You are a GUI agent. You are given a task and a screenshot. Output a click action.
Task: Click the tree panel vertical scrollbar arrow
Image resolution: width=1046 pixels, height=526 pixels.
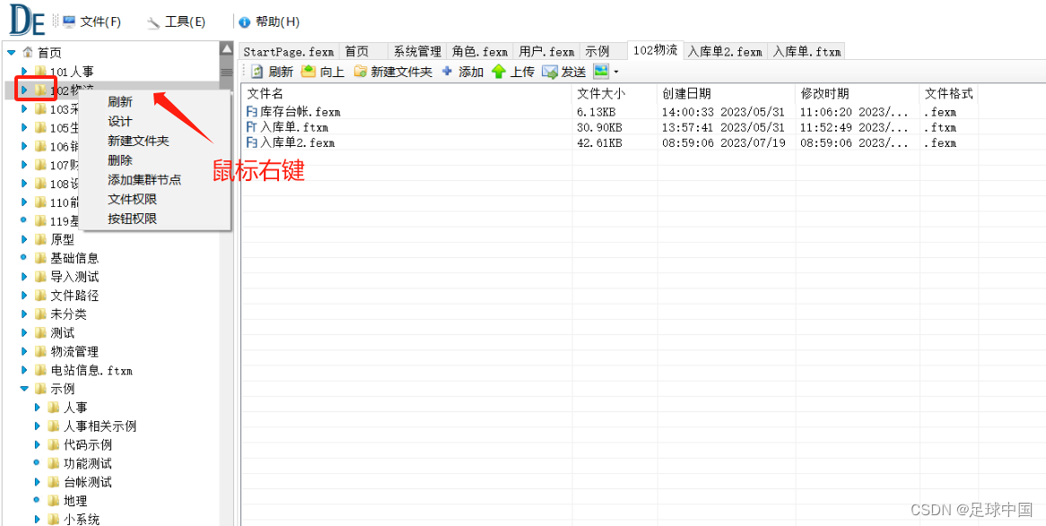(227, 48)
